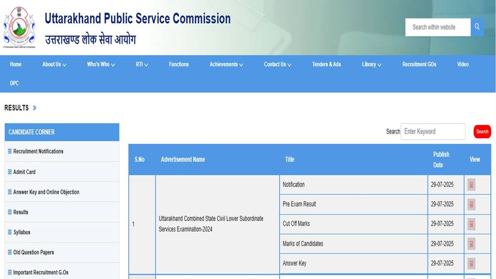Expand the RTI dropdown menu

click(x=142, y=64)
